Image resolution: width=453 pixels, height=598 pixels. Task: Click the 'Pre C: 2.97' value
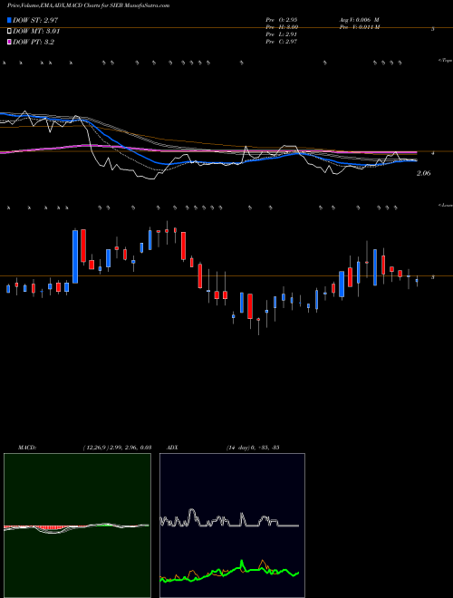coord(282,42)
